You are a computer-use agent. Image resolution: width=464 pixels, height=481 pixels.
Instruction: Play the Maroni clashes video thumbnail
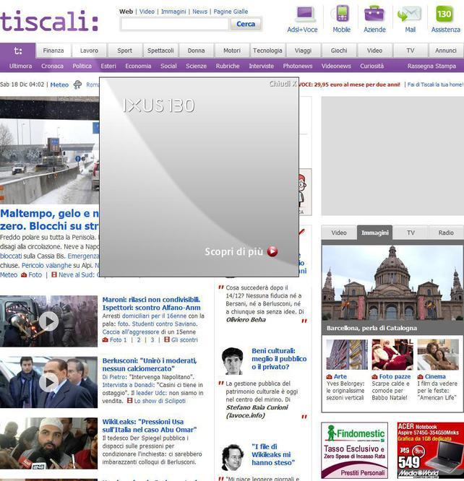point(48,321)
